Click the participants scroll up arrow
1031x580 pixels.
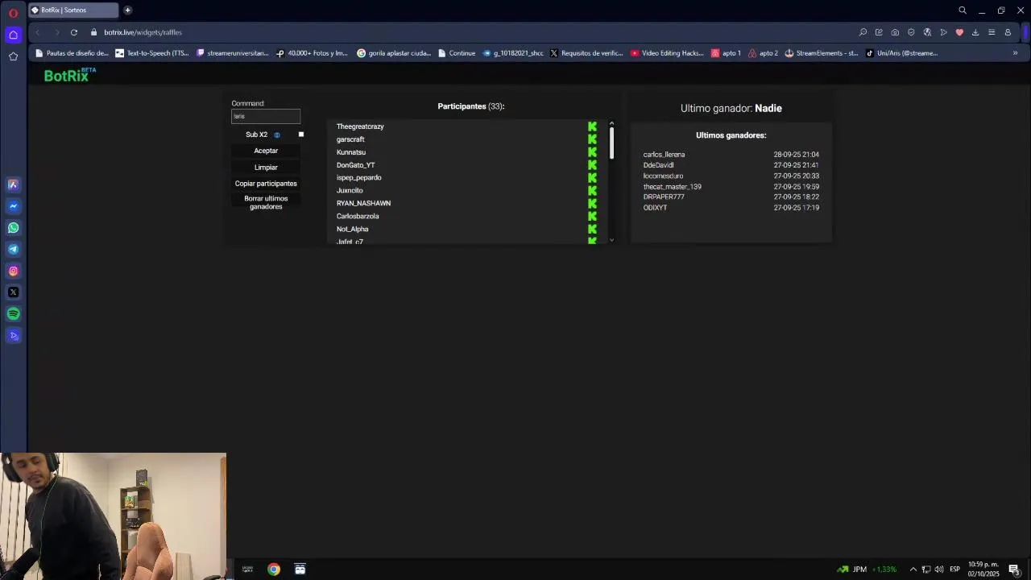611,123
